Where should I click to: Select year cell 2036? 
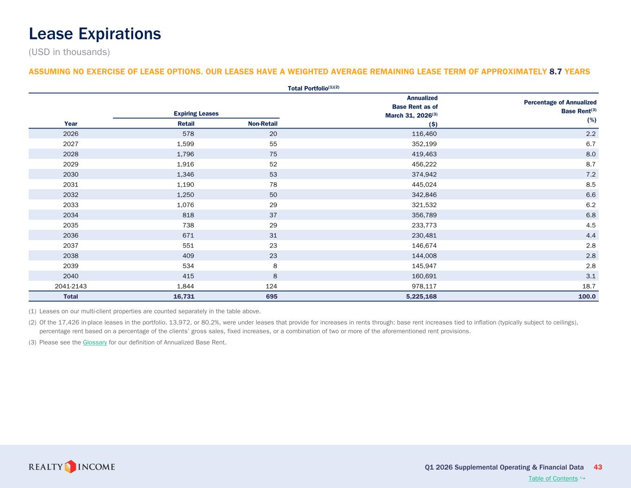(71, 235)
